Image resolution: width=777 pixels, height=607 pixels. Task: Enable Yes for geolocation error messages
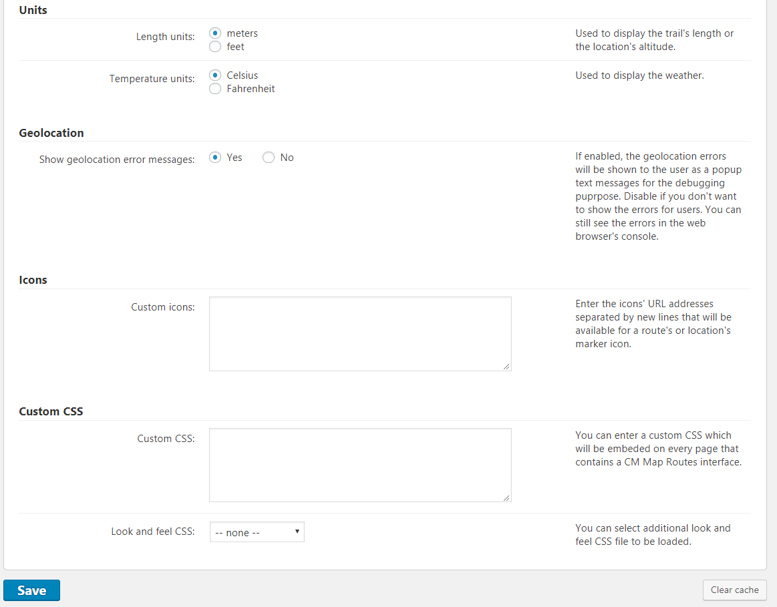pos(215,158)
